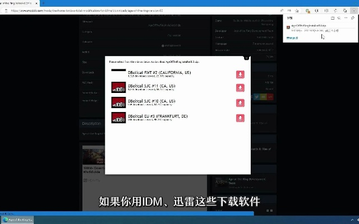Click the read aloud icon in address bar
The height and width of the screenshot is (224, 359).
coord(282,11)
